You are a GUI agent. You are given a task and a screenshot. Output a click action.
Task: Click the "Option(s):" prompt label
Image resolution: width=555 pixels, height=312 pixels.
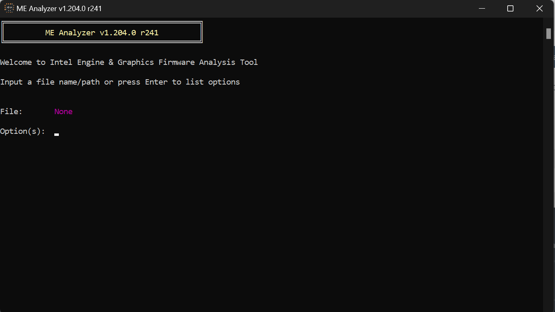23,131
